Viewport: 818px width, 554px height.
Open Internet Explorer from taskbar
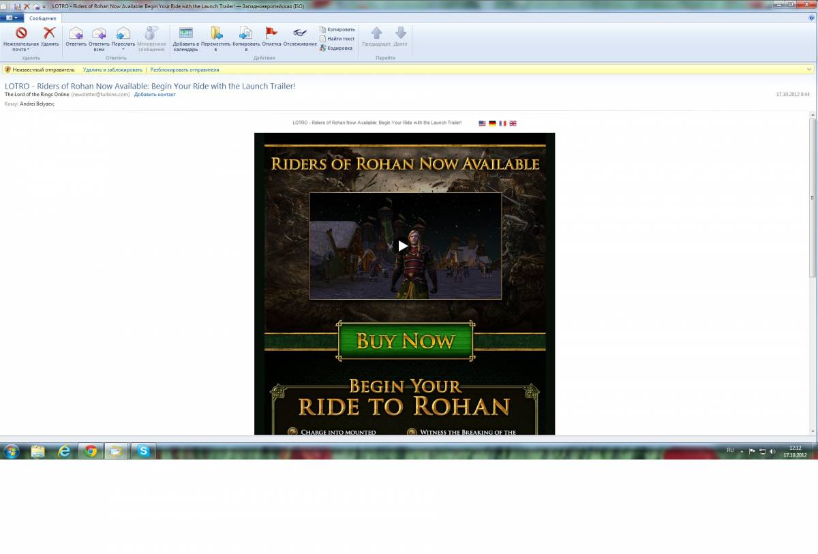pyautogui.click(x=64, y=451)
